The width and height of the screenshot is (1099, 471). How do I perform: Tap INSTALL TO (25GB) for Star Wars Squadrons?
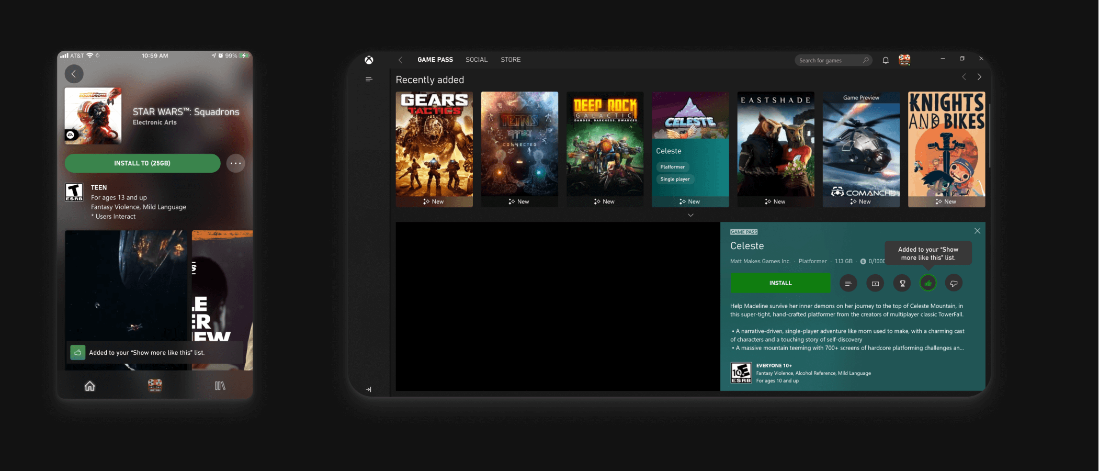142,163
